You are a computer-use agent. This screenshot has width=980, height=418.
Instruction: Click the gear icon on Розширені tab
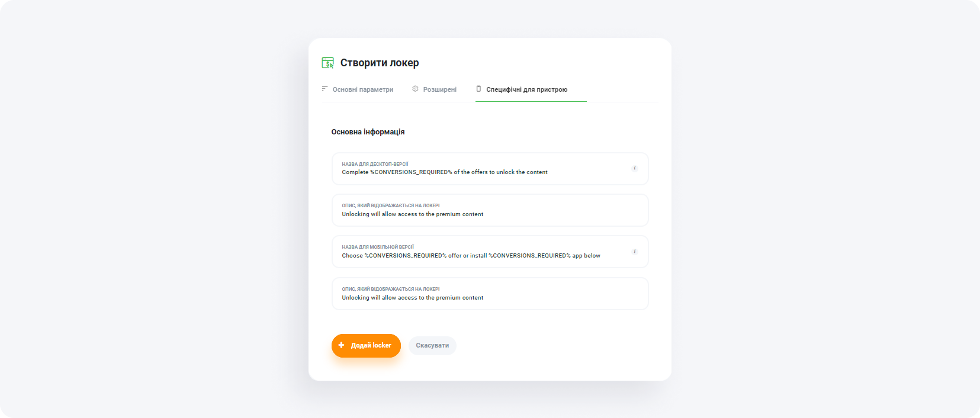[x=415, y=88]
